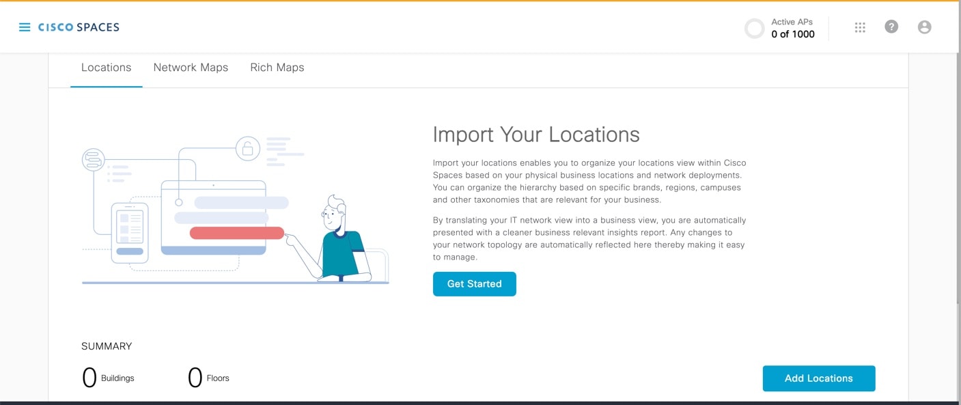Click the Get Started button

[475, 284]
